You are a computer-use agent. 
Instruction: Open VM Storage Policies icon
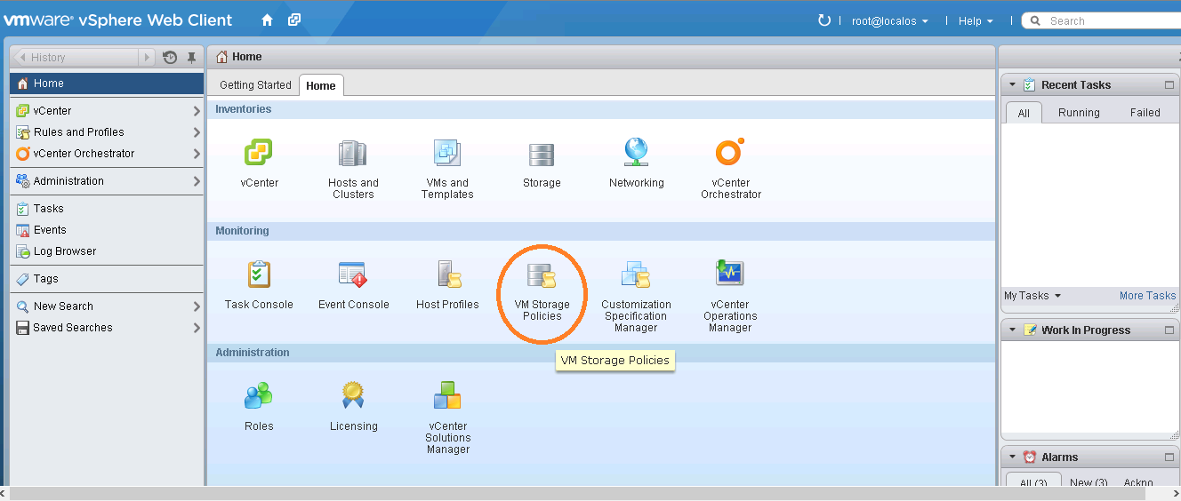click(542, 275)
